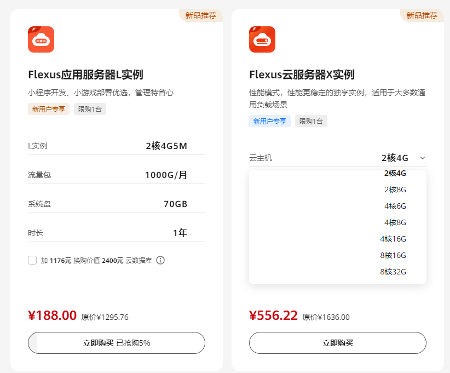The width and height of the screenshot is (450, 373).
Task: Click 立即购买 button for X实例
Action: (337, 343)
